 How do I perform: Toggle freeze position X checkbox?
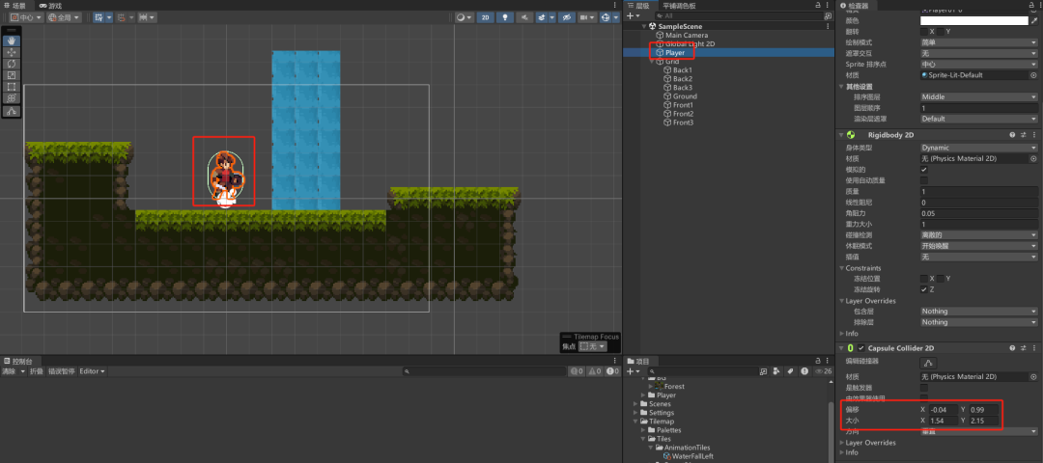924,279
